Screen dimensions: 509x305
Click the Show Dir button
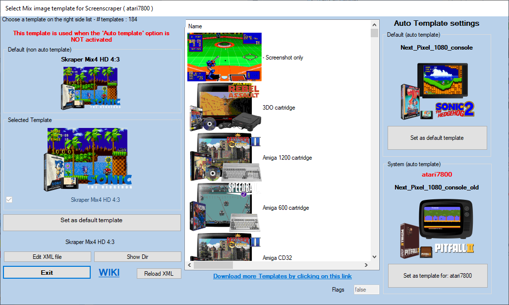coord(137,257)
